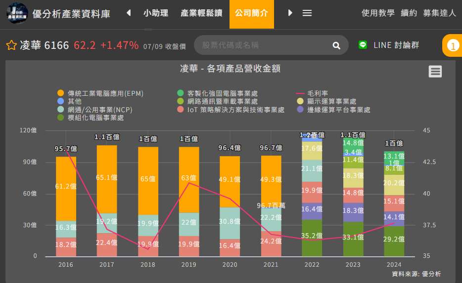Click the 2019 orange 63億 bar segment
The width and height of the screenshot is (462, 283).
click(x=189, y=180)
